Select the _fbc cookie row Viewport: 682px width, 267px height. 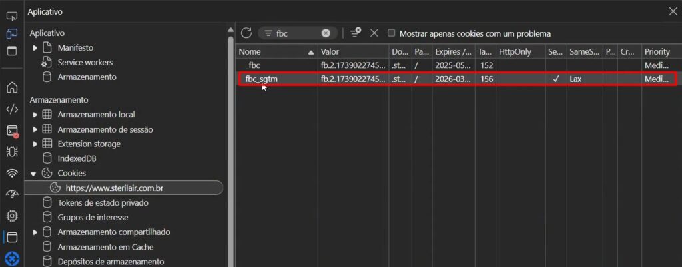[276, 65]
